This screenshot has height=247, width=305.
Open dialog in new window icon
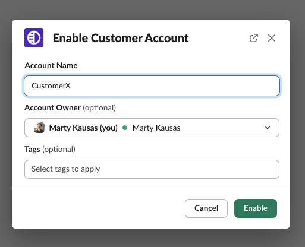[x=254, y=38]
